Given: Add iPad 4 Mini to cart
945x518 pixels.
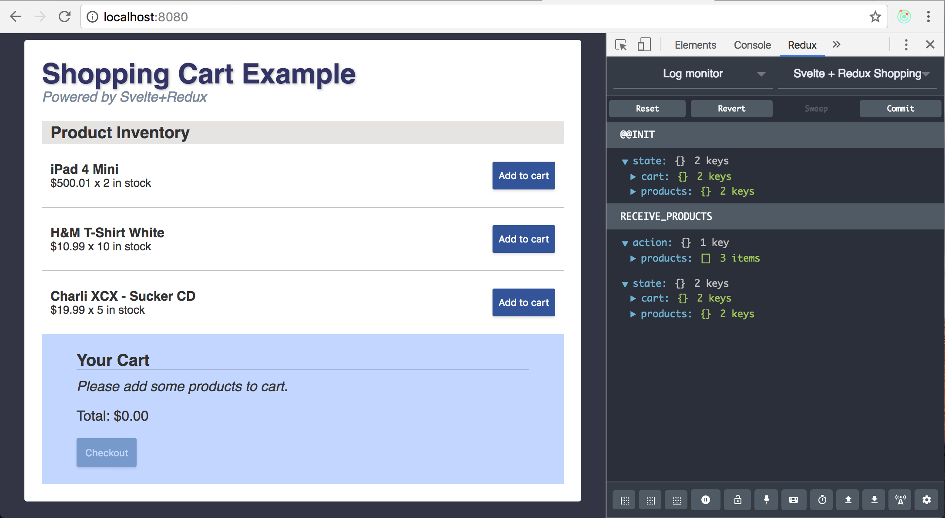Looking at the screenshot, I should coord(523,176).
